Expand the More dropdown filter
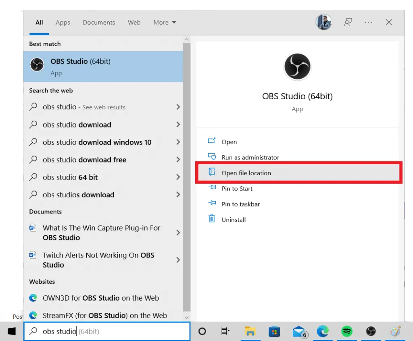Screen dimensions: 413x341 (165, 23)
